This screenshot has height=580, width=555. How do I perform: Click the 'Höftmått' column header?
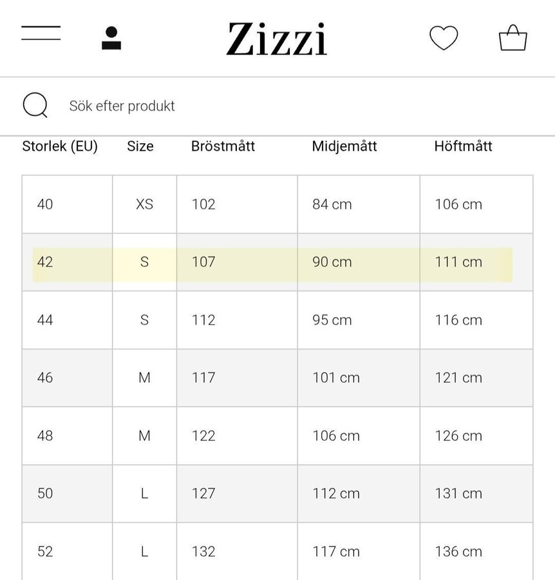coord(463,146)
